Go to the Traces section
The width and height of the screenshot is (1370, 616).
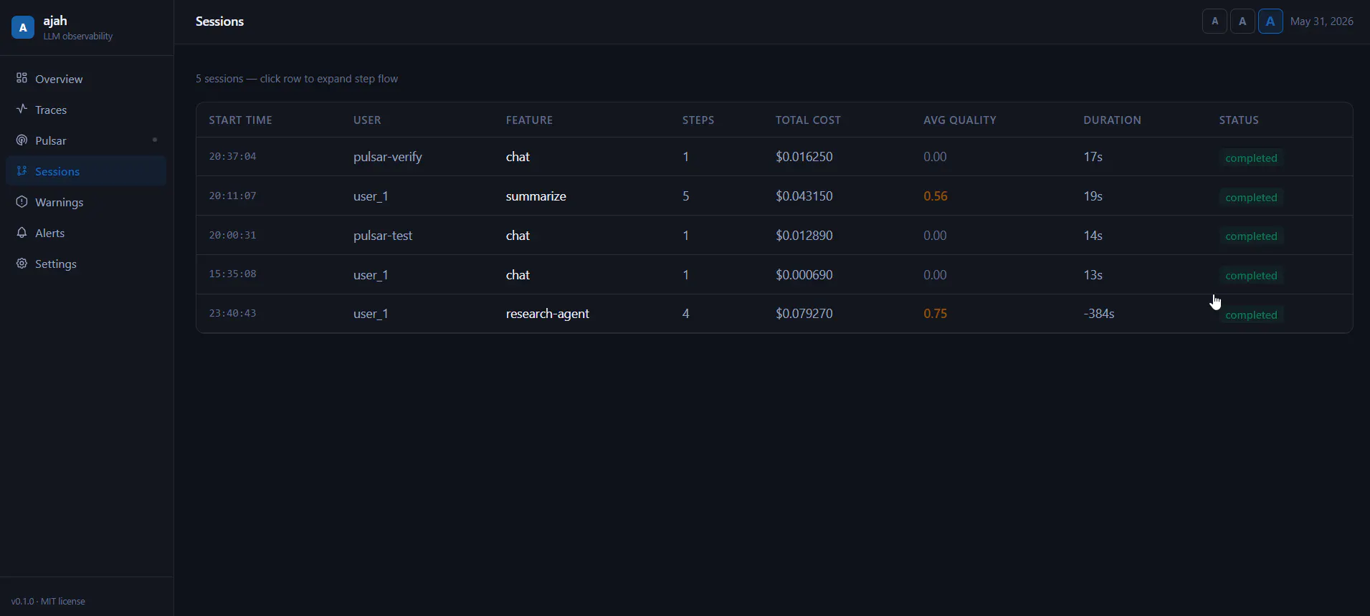pyautogui.click(x=86, y=110)
